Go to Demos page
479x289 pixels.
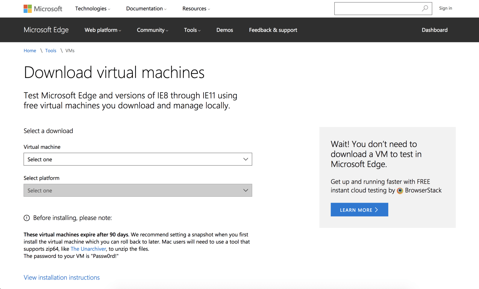pyautogui.click(x=225, y=30)
